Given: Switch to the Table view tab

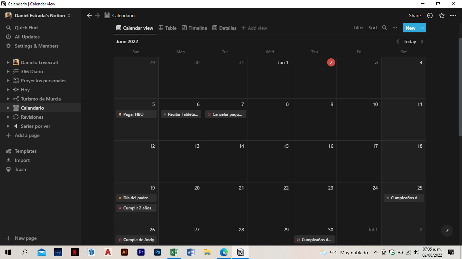Looking at the screenshot, I should coord(167,28).
